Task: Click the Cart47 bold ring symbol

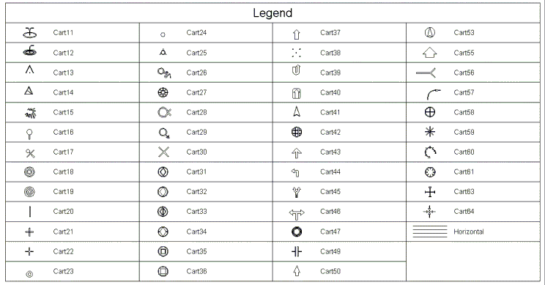Action: click(x=297, y=232)
